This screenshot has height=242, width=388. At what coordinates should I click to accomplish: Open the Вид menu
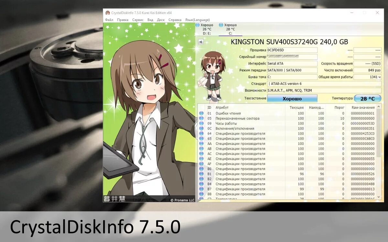point(150,20)
